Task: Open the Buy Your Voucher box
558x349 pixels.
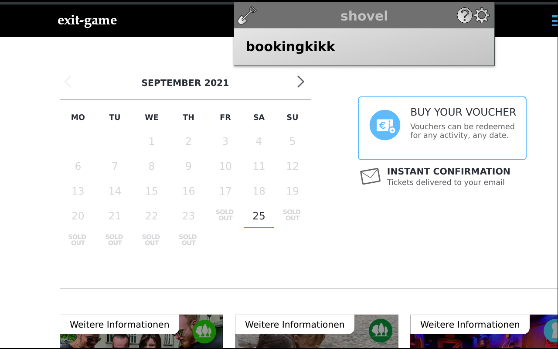Action: coord(442,128)
